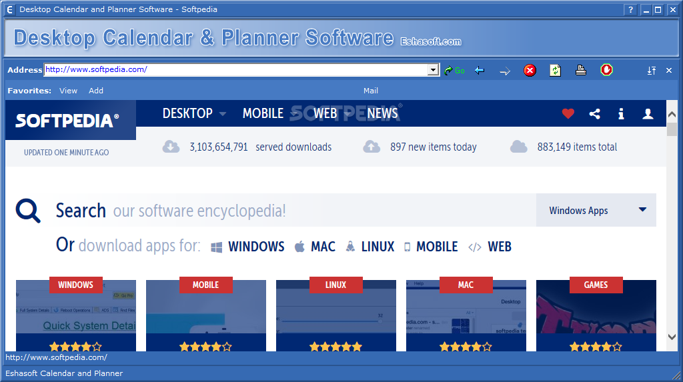Click the items total cloud icon

tap(519, 147)
